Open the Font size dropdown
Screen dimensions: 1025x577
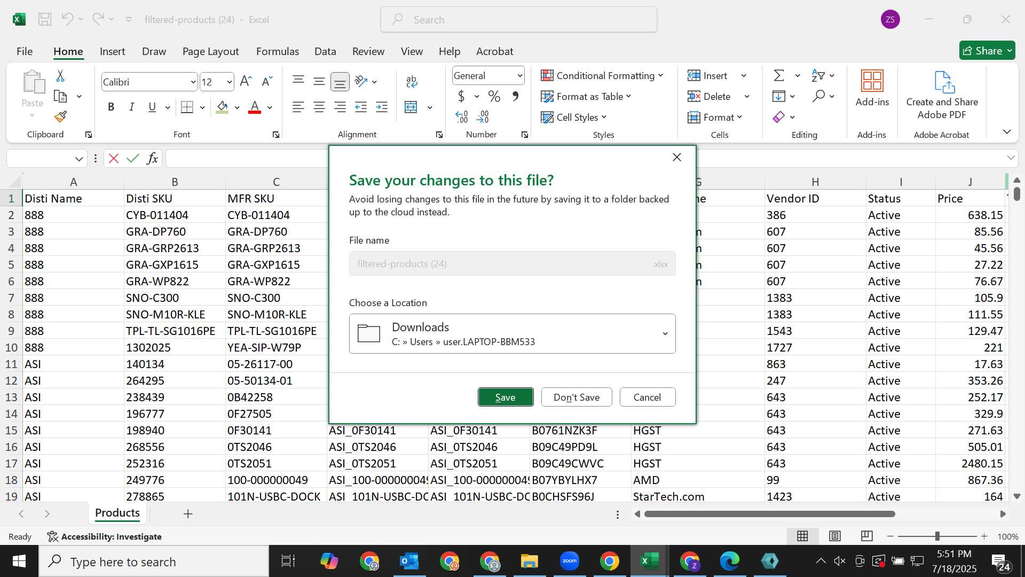230,82
